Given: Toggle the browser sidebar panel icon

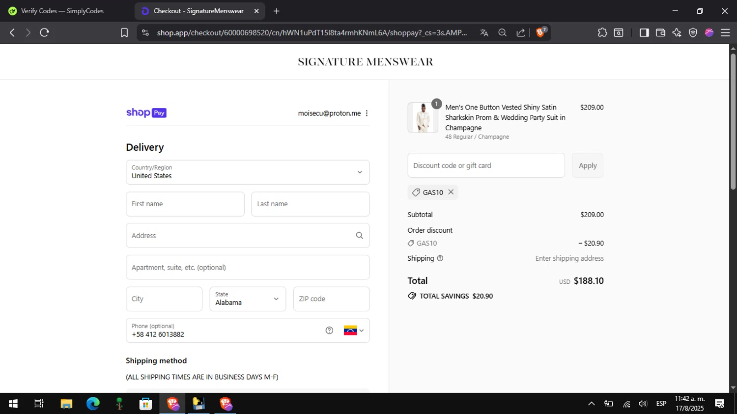Looking at the screenshot, I should tap(644, 32).
